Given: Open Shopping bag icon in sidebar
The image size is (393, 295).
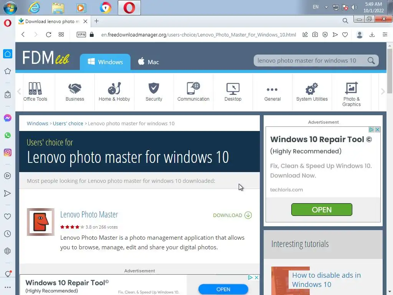Looking at the screenshot, I should (x=8, y=94).
